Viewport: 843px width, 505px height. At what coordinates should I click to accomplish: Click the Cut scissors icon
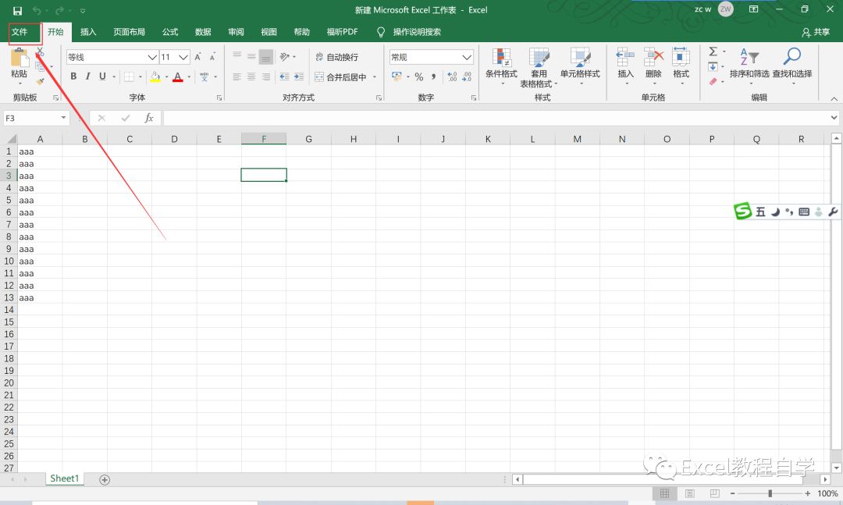point(41,52)
